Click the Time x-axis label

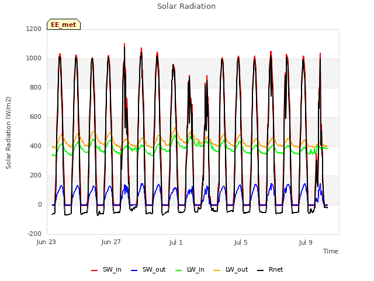[x=331, y=251]
